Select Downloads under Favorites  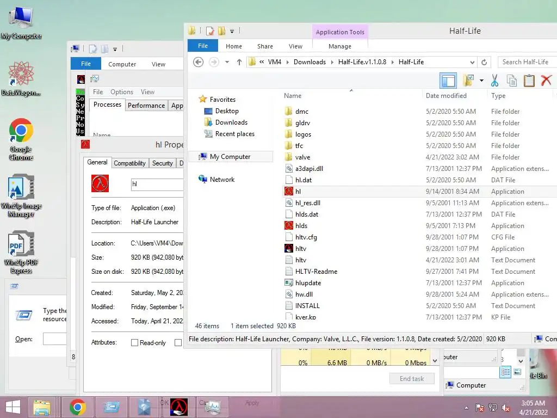231,122
